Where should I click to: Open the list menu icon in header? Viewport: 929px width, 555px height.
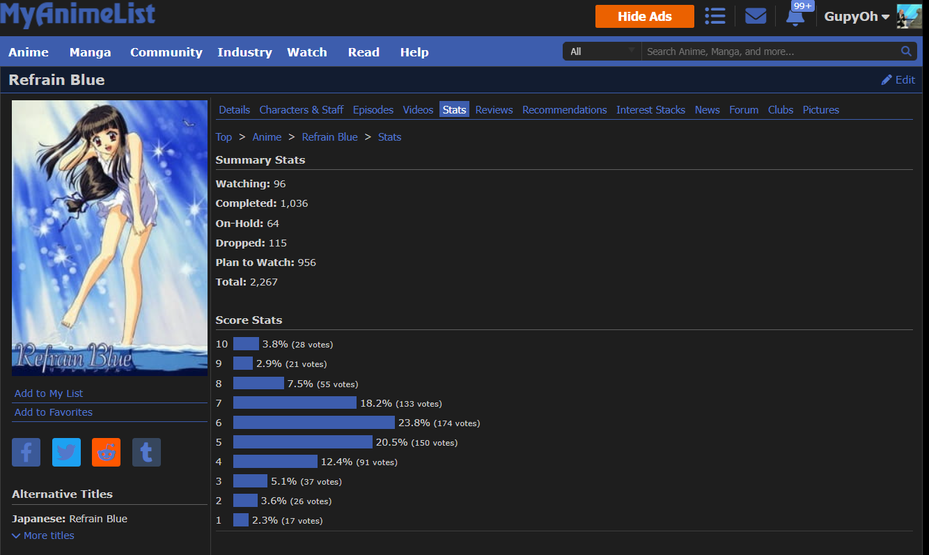tap(715, 16)
